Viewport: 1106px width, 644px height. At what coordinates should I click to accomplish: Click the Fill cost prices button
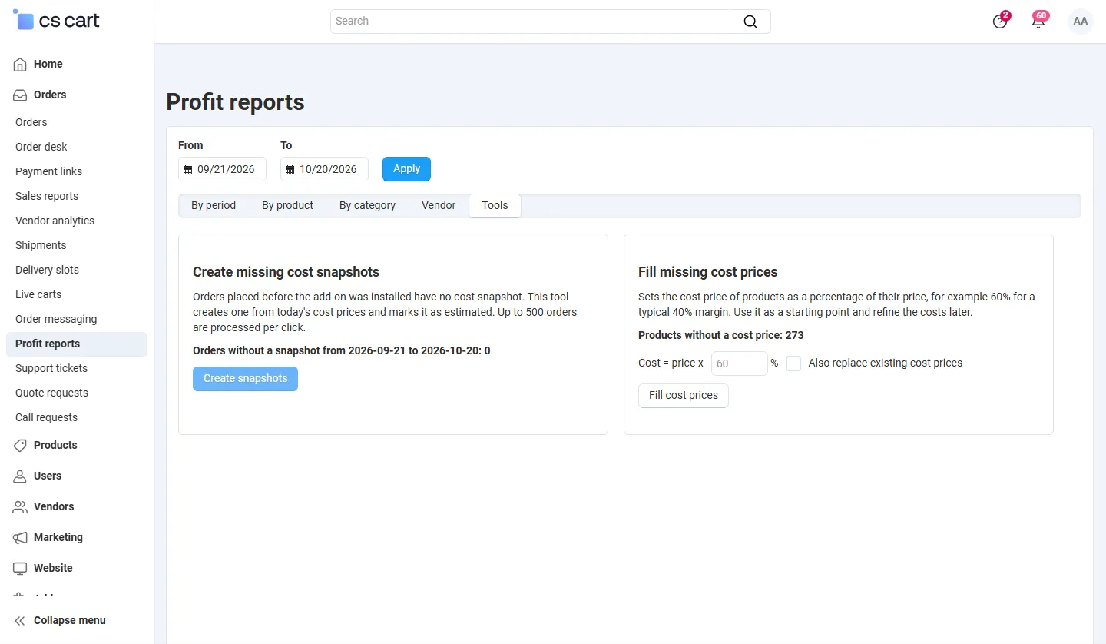tap(684, 396)
